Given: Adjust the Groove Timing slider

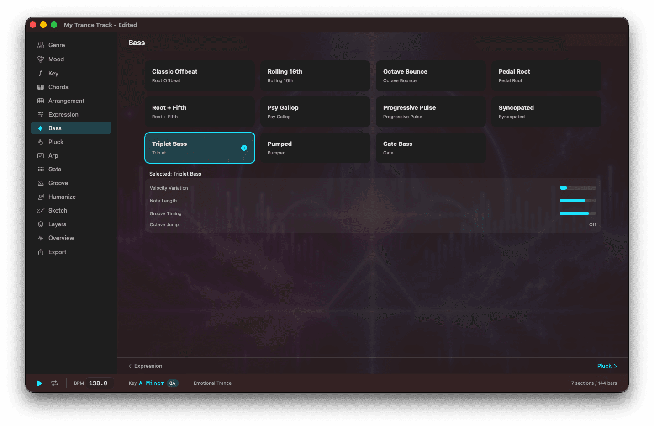Looking at the screenshot, I should click(578, 213).
